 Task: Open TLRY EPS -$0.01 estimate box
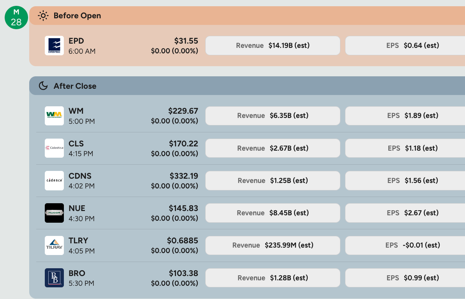(x=405, y=245)
